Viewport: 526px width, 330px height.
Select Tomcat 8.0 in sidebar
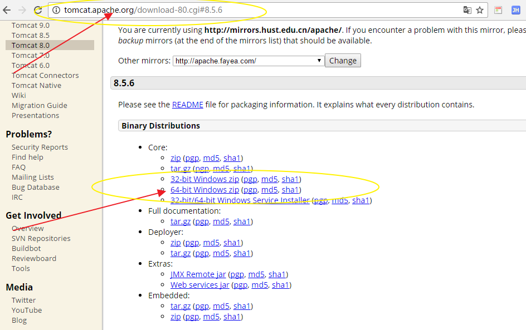(31, 45)
